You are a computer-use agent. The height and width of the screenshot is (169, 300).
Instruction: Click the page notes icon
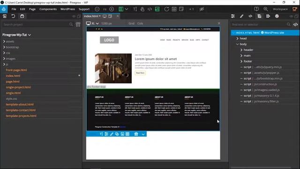tap(181, 9)
